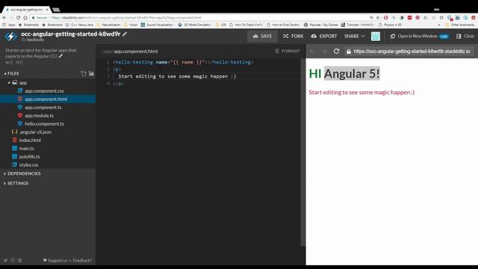Open Chrome zoom magnifier in address bar

tap(371, 18)
